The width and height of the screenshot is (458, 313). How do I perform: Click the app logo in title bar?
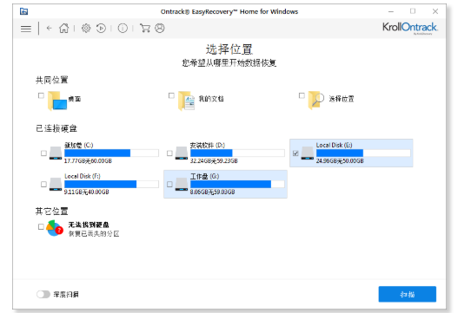(x=23, y=11)
